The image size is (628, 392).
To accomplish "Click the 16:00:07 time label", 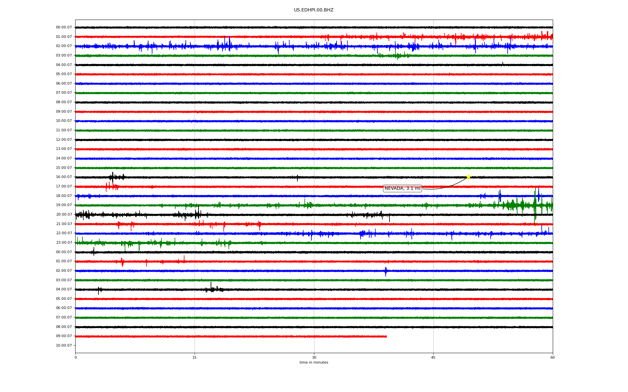I will tap(64, 177).
